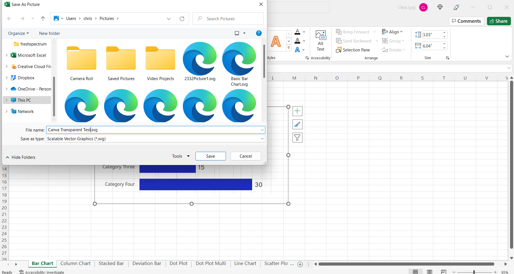Expand the Dropbox tree node

pos(6,78)
